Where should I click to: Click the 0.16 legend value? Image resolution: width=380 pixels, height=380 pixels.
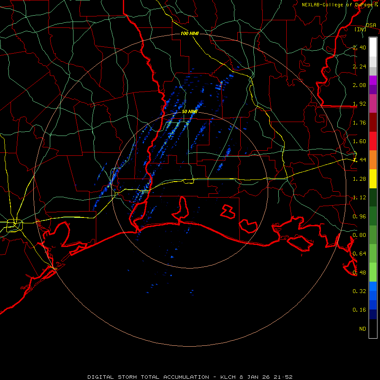[x=359, y=310]
